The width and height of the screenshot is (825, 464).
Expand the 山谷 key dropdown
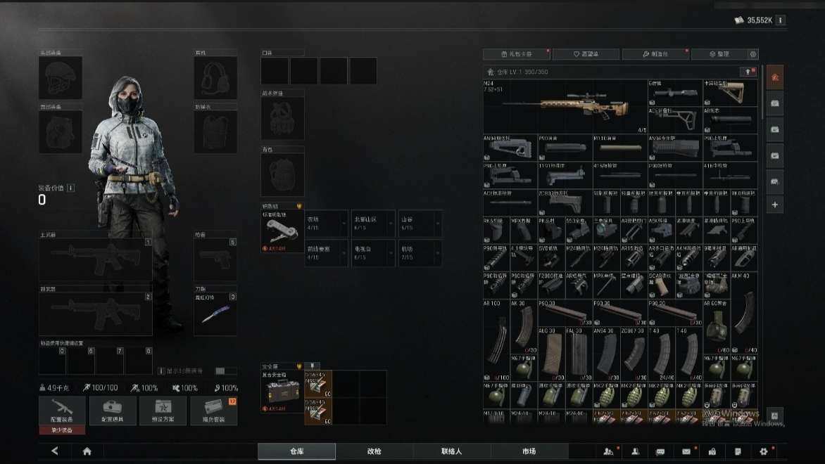click(x=437, y=224)
